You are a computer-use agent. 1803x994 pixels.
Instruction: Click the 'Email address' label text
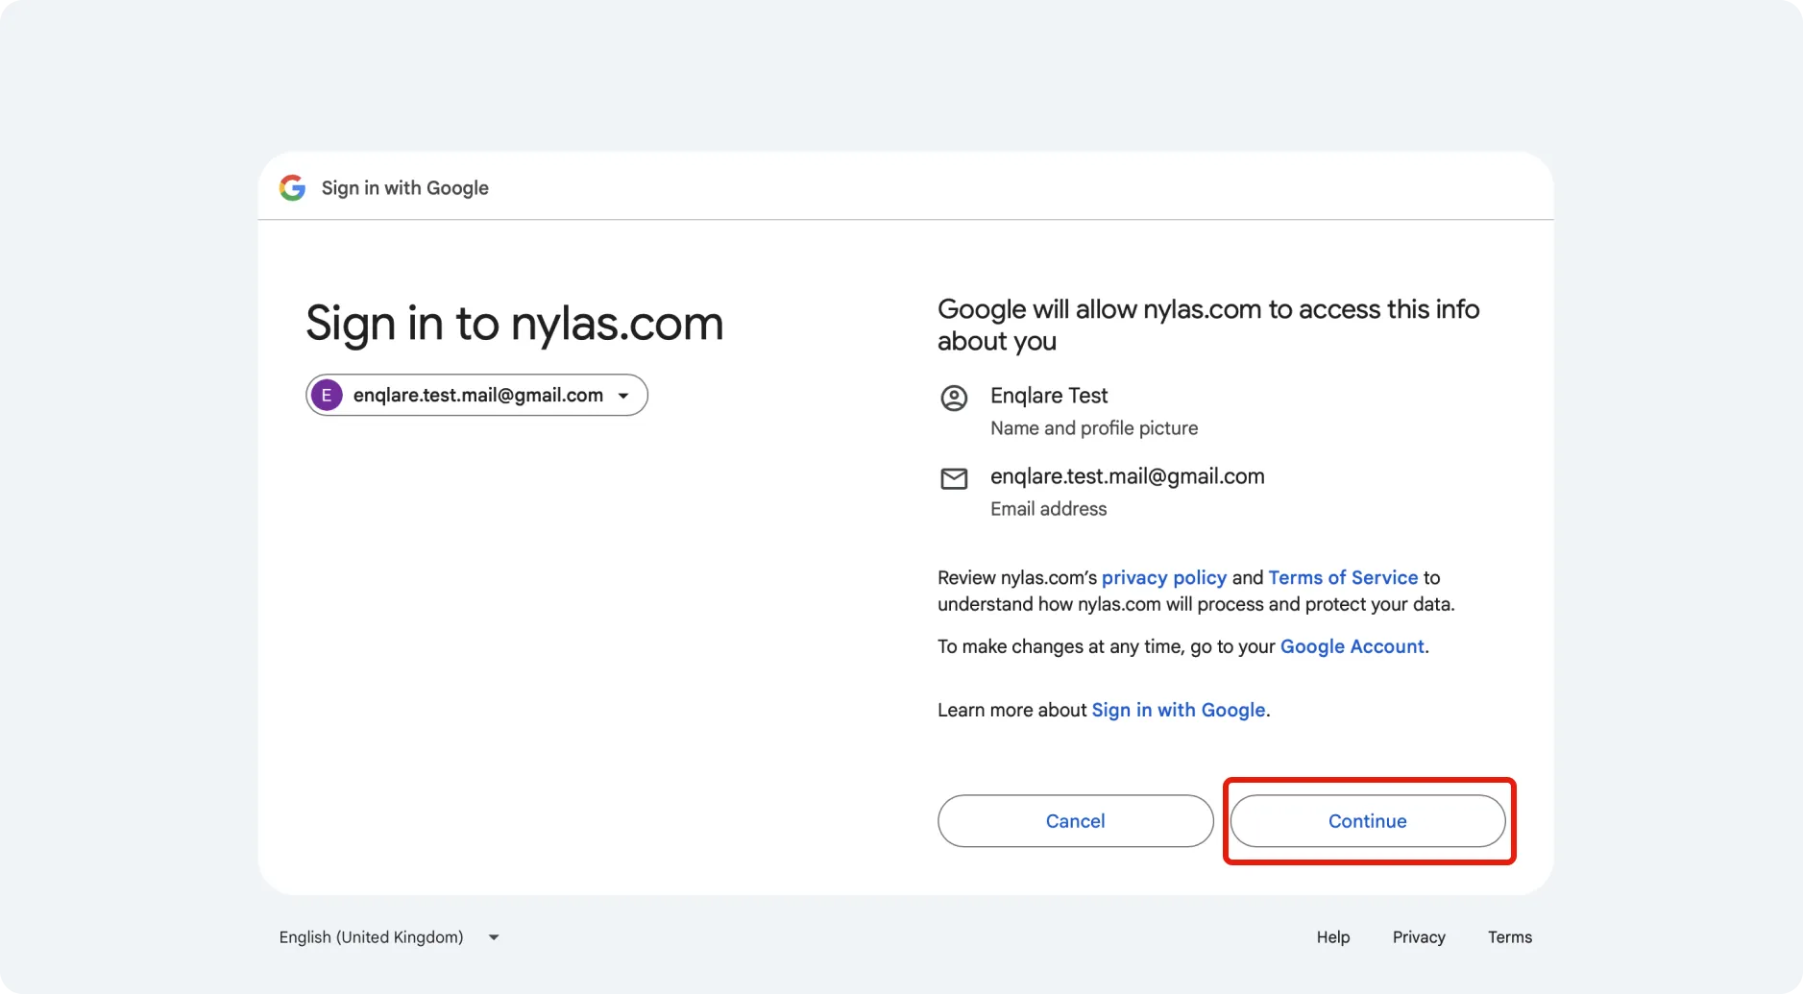[x=1048, y=509]
